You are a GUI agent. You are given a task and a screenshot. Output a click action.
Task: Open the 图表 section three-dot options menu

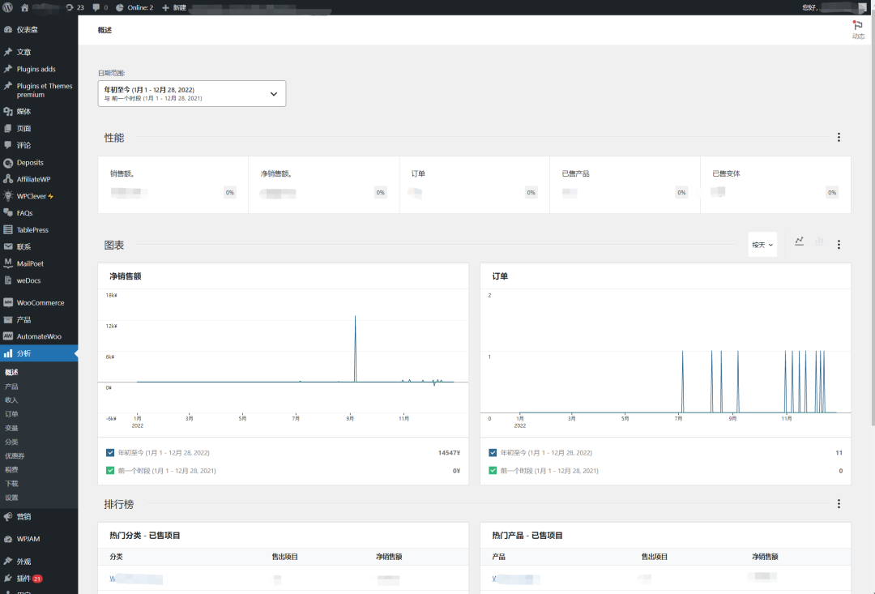[839, 244]
